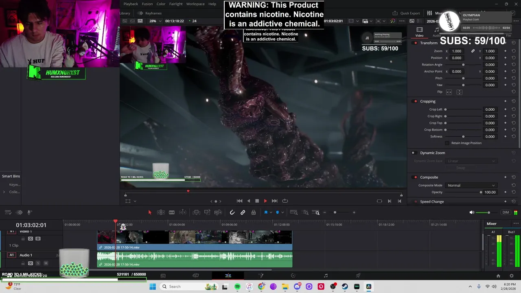This screenshot has width=521, height=293.
Task: Play the timeline in reverse
Action: [249, 201]
